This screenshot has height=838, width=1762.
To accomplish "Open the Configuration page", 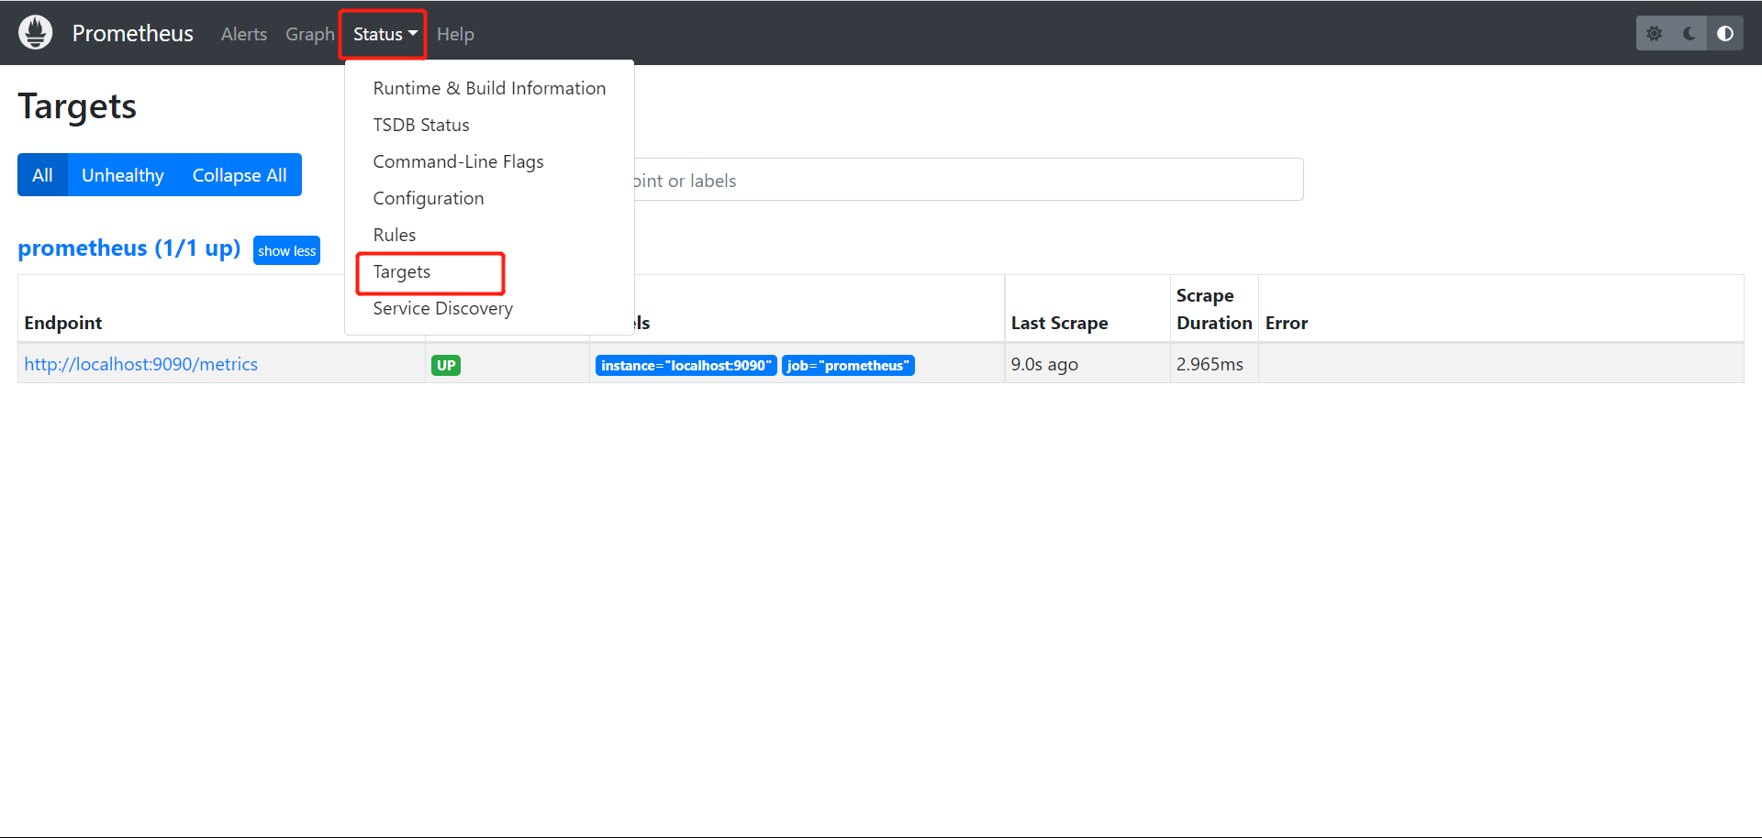I will 489,198.
